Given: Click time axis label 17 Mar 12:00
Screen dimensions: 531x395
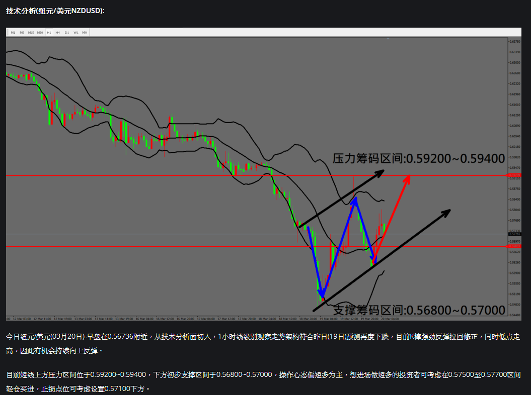Looking at the screenshot, I should pyautogui.click(x=226, y=319).
